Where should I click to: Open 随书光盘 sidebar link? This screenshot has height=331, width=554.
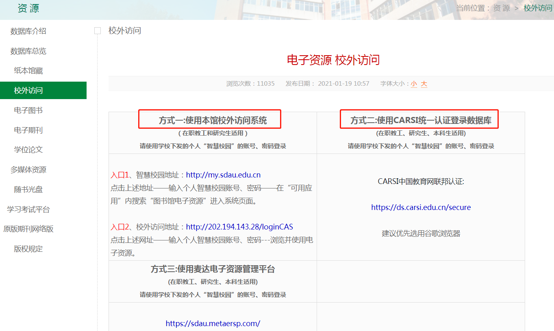coord(28,189)
